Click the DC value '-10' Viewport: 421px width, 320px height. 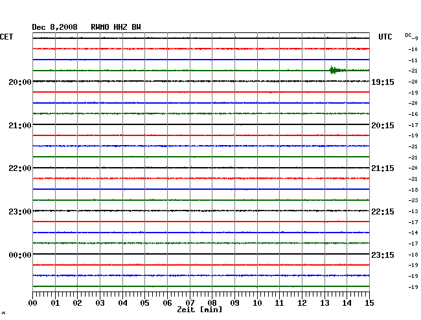point(413,49)
